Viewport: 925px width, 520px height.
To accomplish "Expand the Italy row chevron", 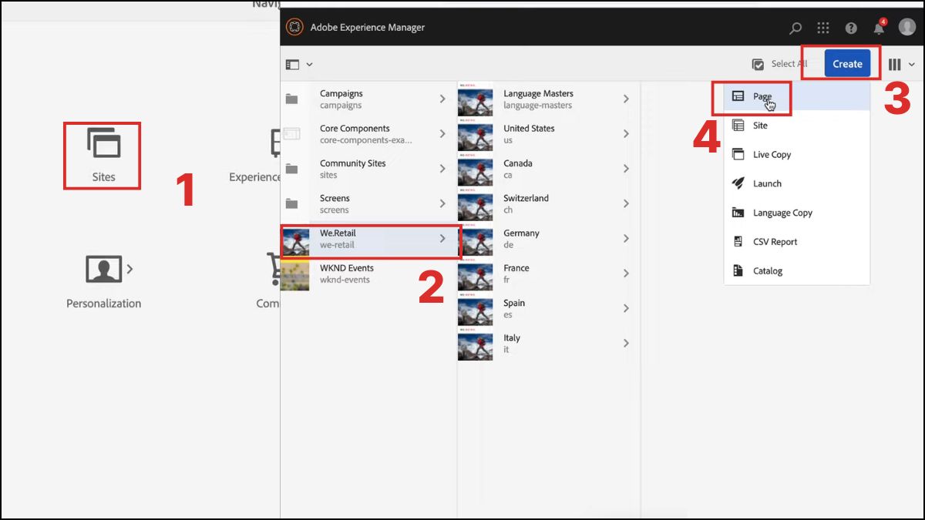I will pyautogui.click(x=626, y=344).
